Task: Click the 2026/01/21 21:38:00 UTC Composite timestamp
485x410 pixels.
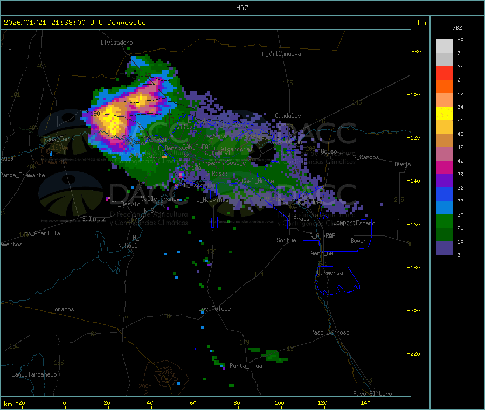Action: tap(74, 23)
